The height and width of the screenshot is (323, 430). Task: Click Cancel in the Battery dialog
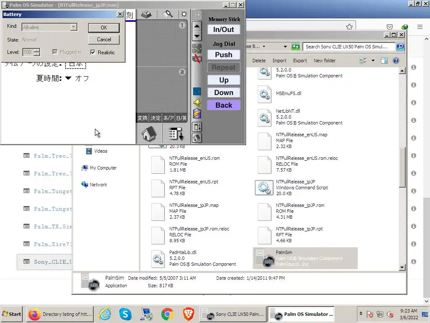pos(104,40)
